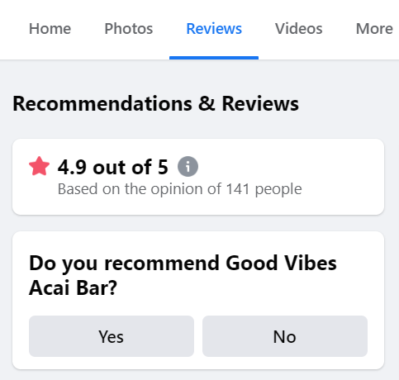Click the pink rating star icon

click(39, 166)
